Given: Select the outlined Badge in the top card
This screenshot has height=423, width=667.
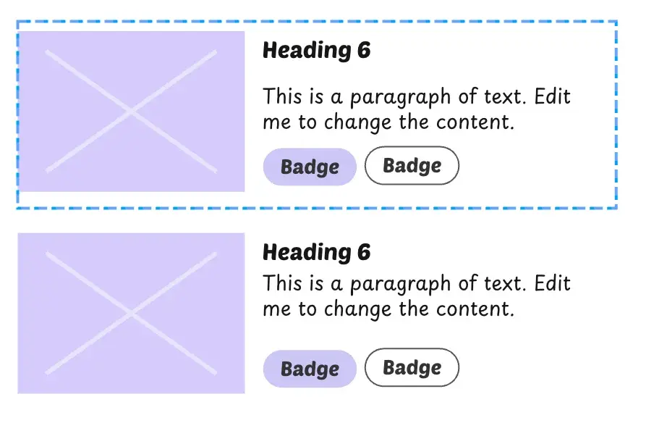Looking at the screenshot, I should coord(412,165).
